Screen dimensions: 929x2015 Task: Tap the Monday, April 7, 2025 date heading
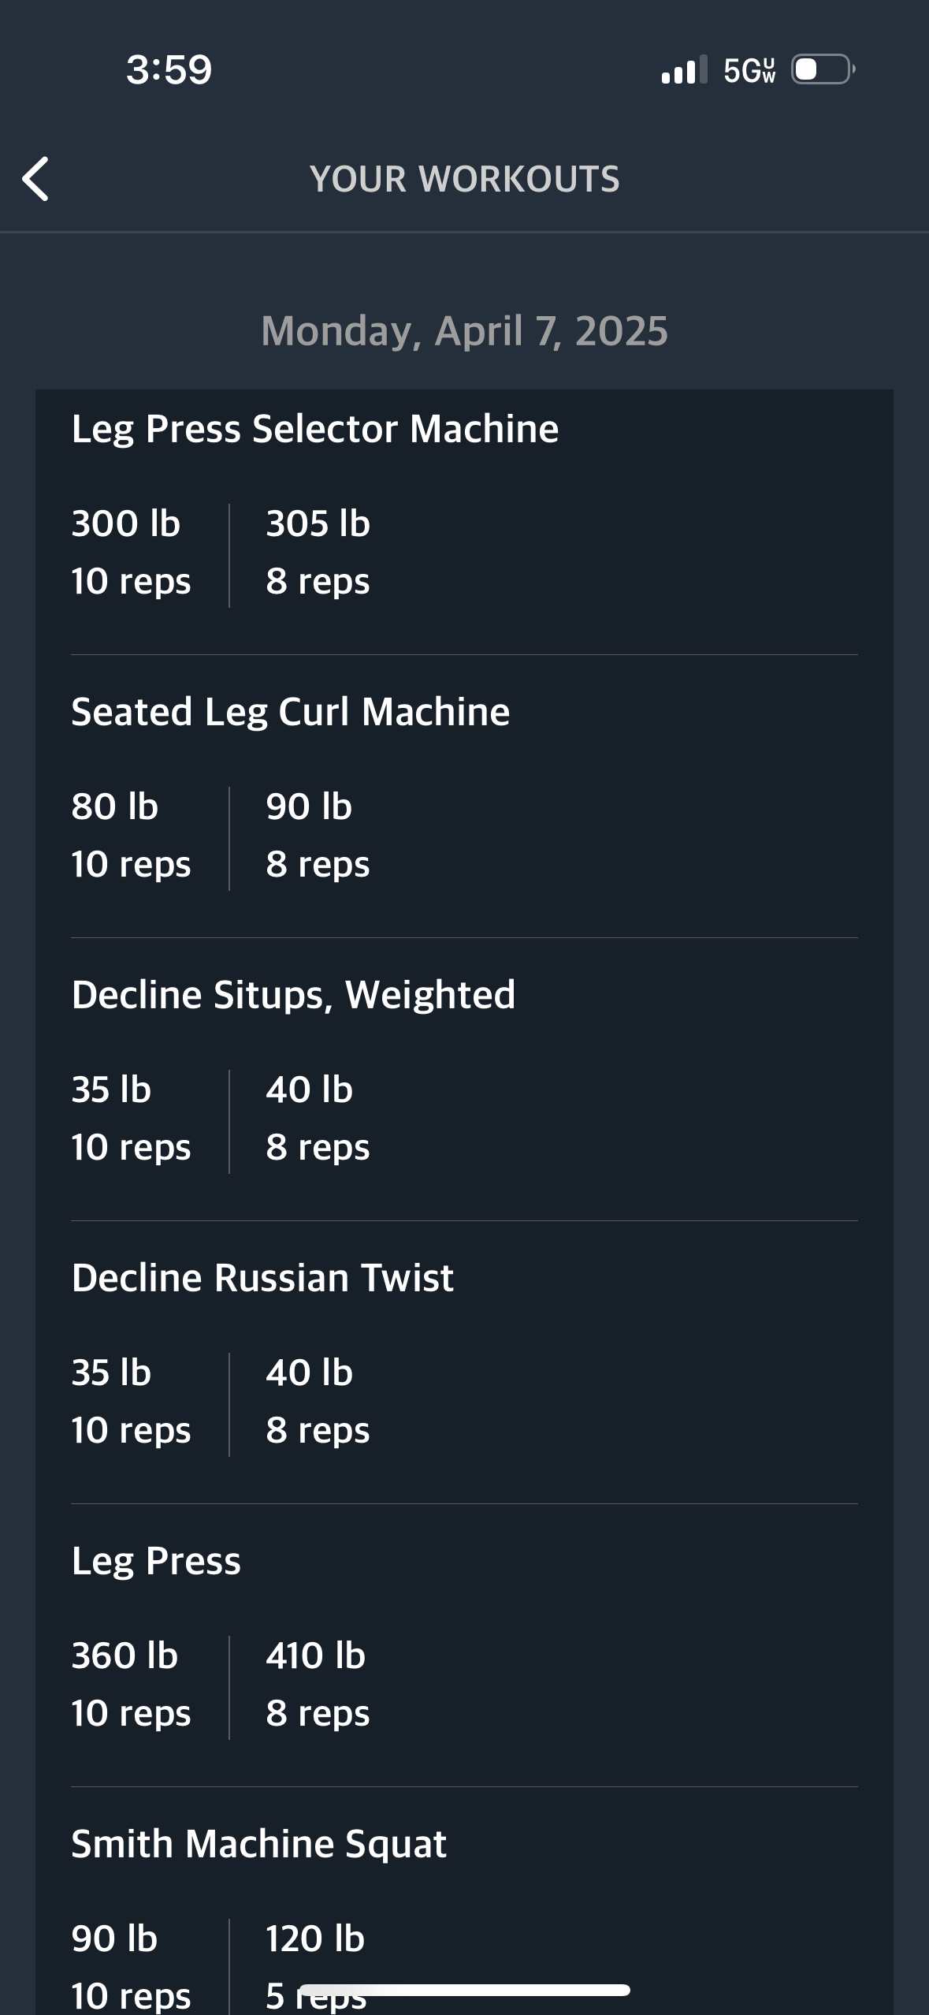point(465,330)
